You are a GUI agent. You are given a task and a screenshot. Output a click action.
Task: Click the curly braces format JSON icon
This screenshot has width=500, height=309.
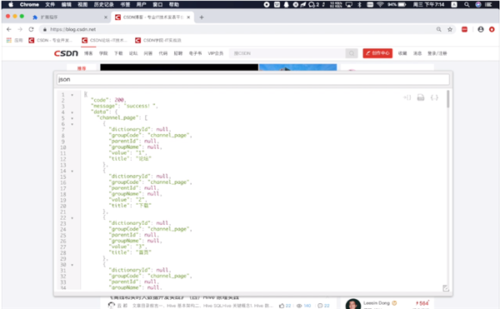[434, 97]
